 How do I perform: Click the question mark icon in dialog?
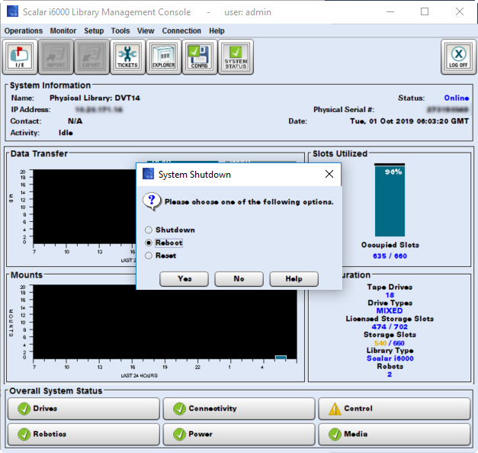pos(152,201)
